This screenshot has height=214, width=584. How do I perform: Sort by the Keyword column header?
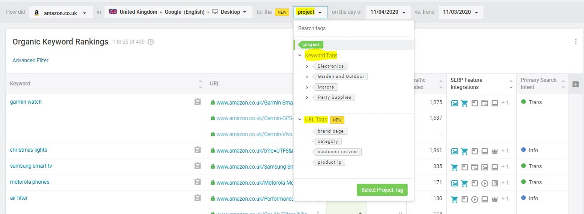click(106, 84)
